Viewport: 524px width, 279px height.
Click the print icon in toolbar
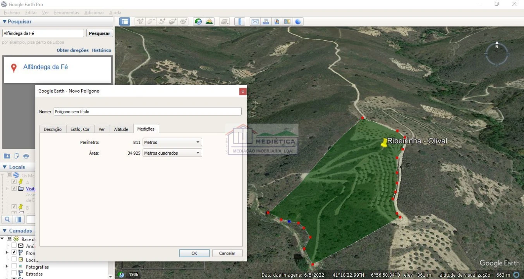(x=266, y=22)
